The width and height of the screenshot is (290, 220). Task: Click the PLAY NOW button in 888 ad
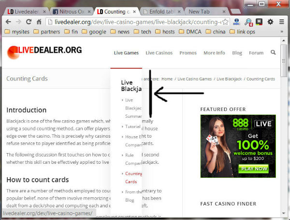253,169
